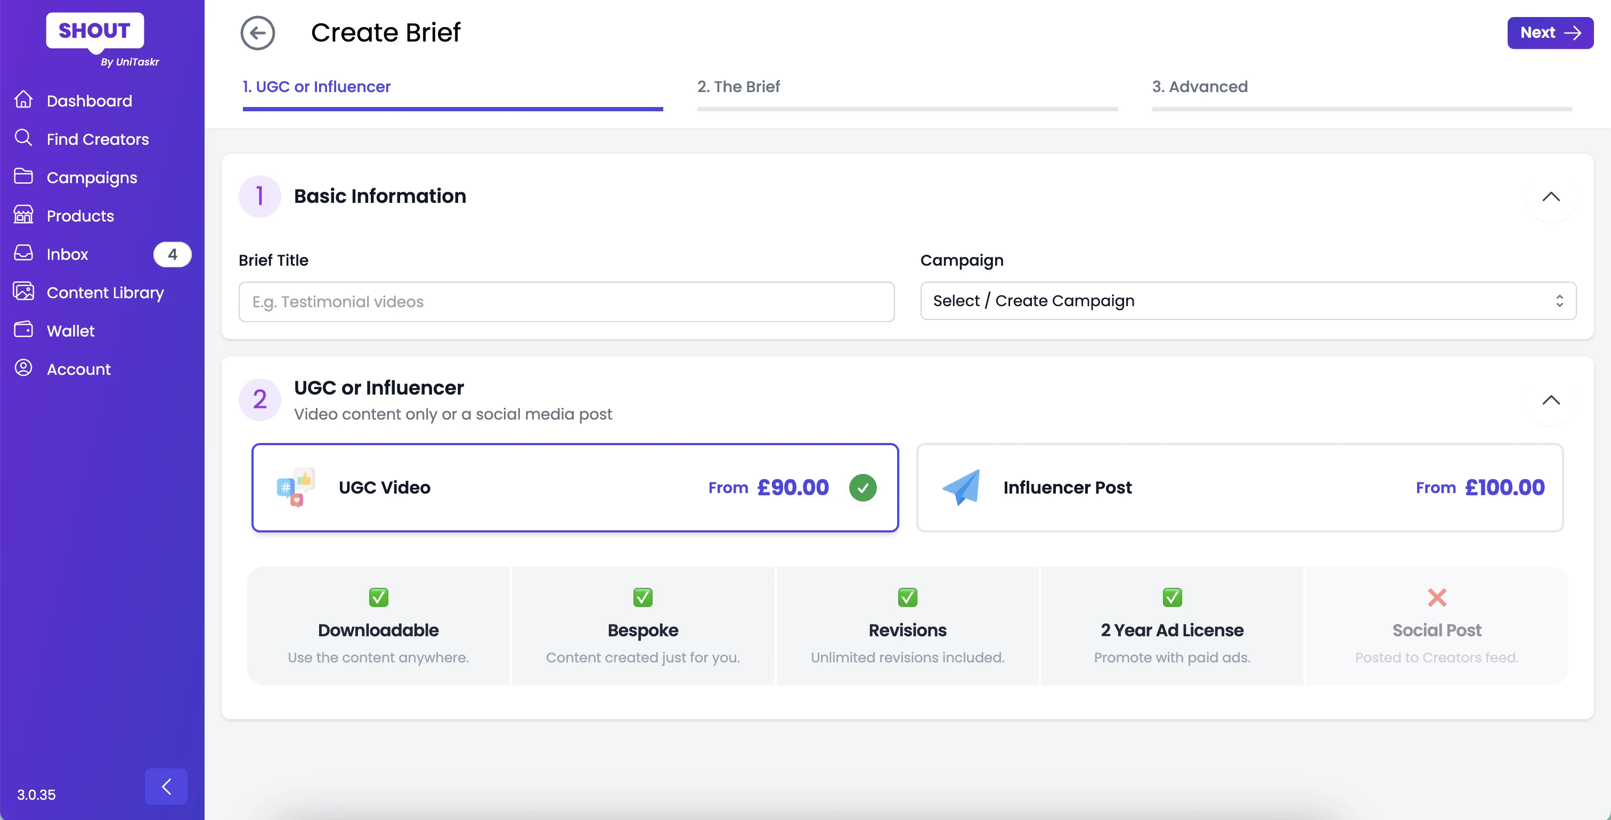This screenshot has height=820, width=1611.
Task: Click the back arrow beside Create Brief
Action: coord(258,32)
